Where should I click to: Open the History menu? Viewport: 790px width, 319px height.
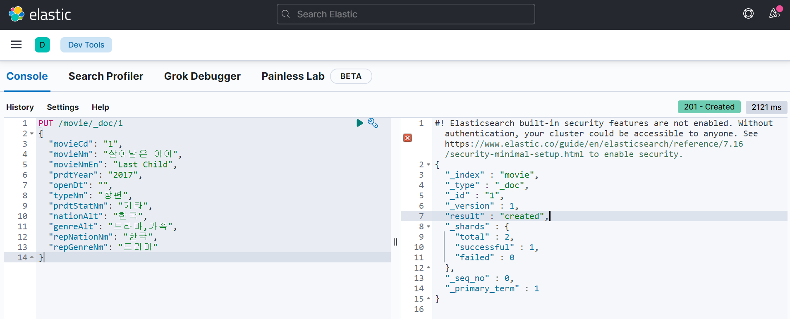pos(20,107)
